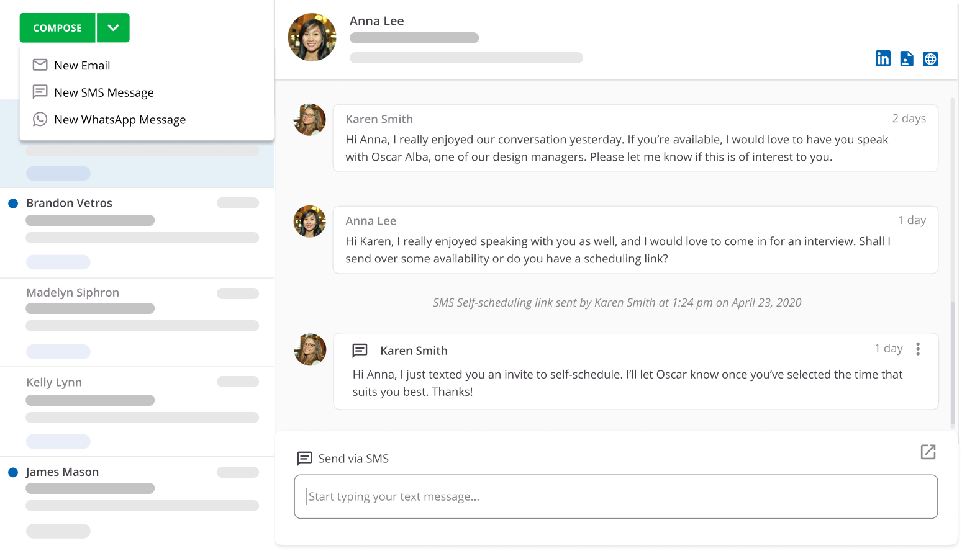
Task: Open the three-dot menu on Karen's SMS
Action: tap(917, 349)
